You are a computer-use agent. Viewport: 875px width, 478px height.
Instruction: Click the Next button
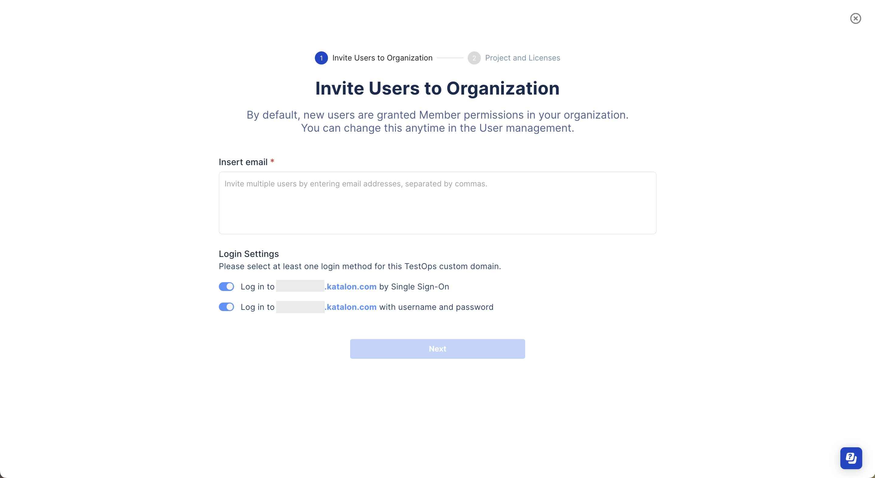(x=437, y=348)
